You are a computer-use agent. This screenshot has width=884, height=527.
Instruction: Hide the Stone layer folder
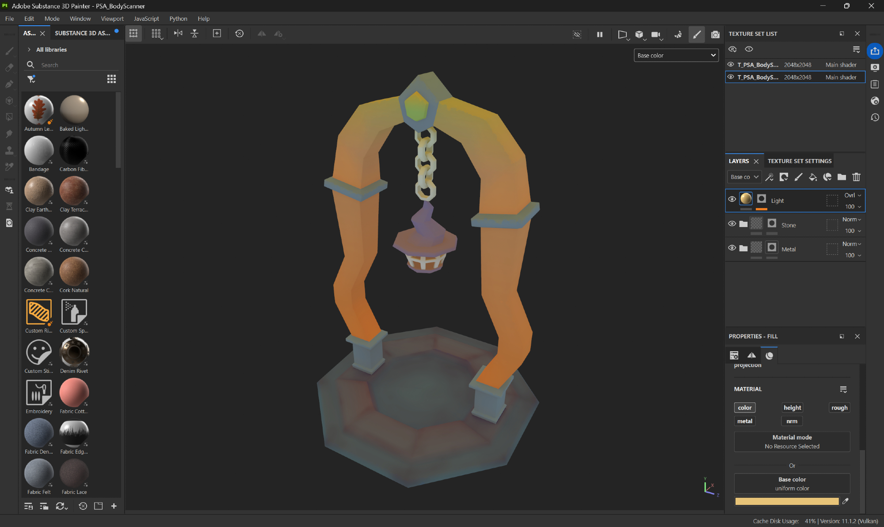click(732, 224)
